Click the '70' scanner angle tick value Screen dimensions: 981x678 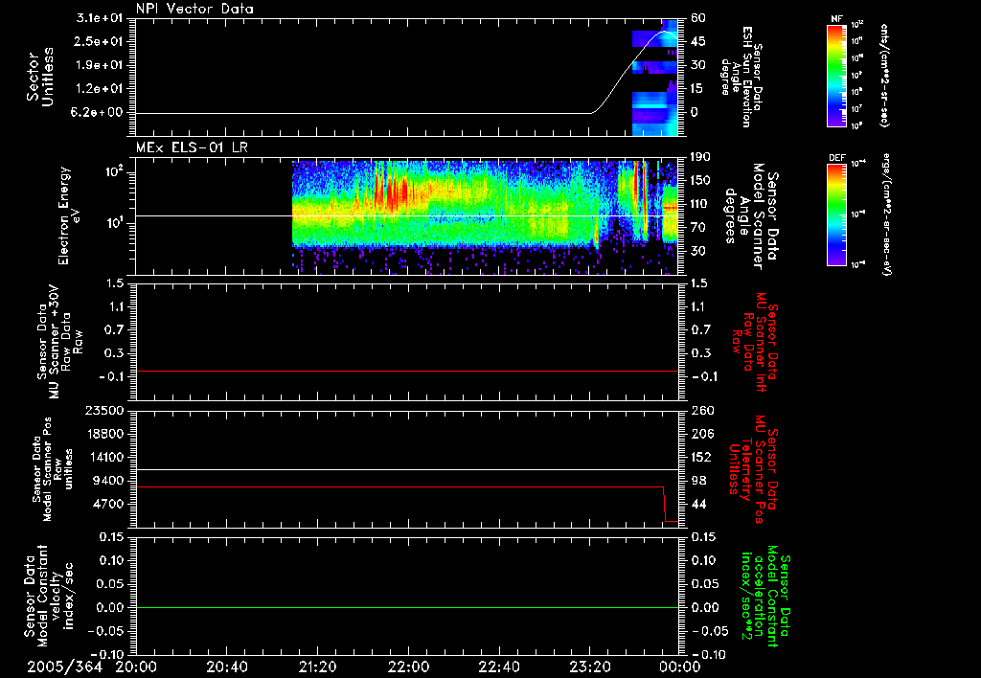click(698, 228)
